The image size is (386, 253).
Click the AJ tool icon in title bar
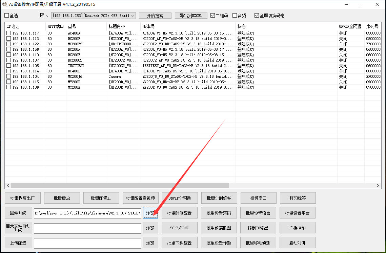click(4, 4)
